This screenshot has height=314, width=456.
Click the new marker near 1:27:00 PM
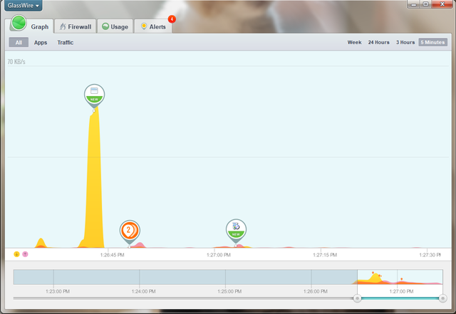click(236, 229)
